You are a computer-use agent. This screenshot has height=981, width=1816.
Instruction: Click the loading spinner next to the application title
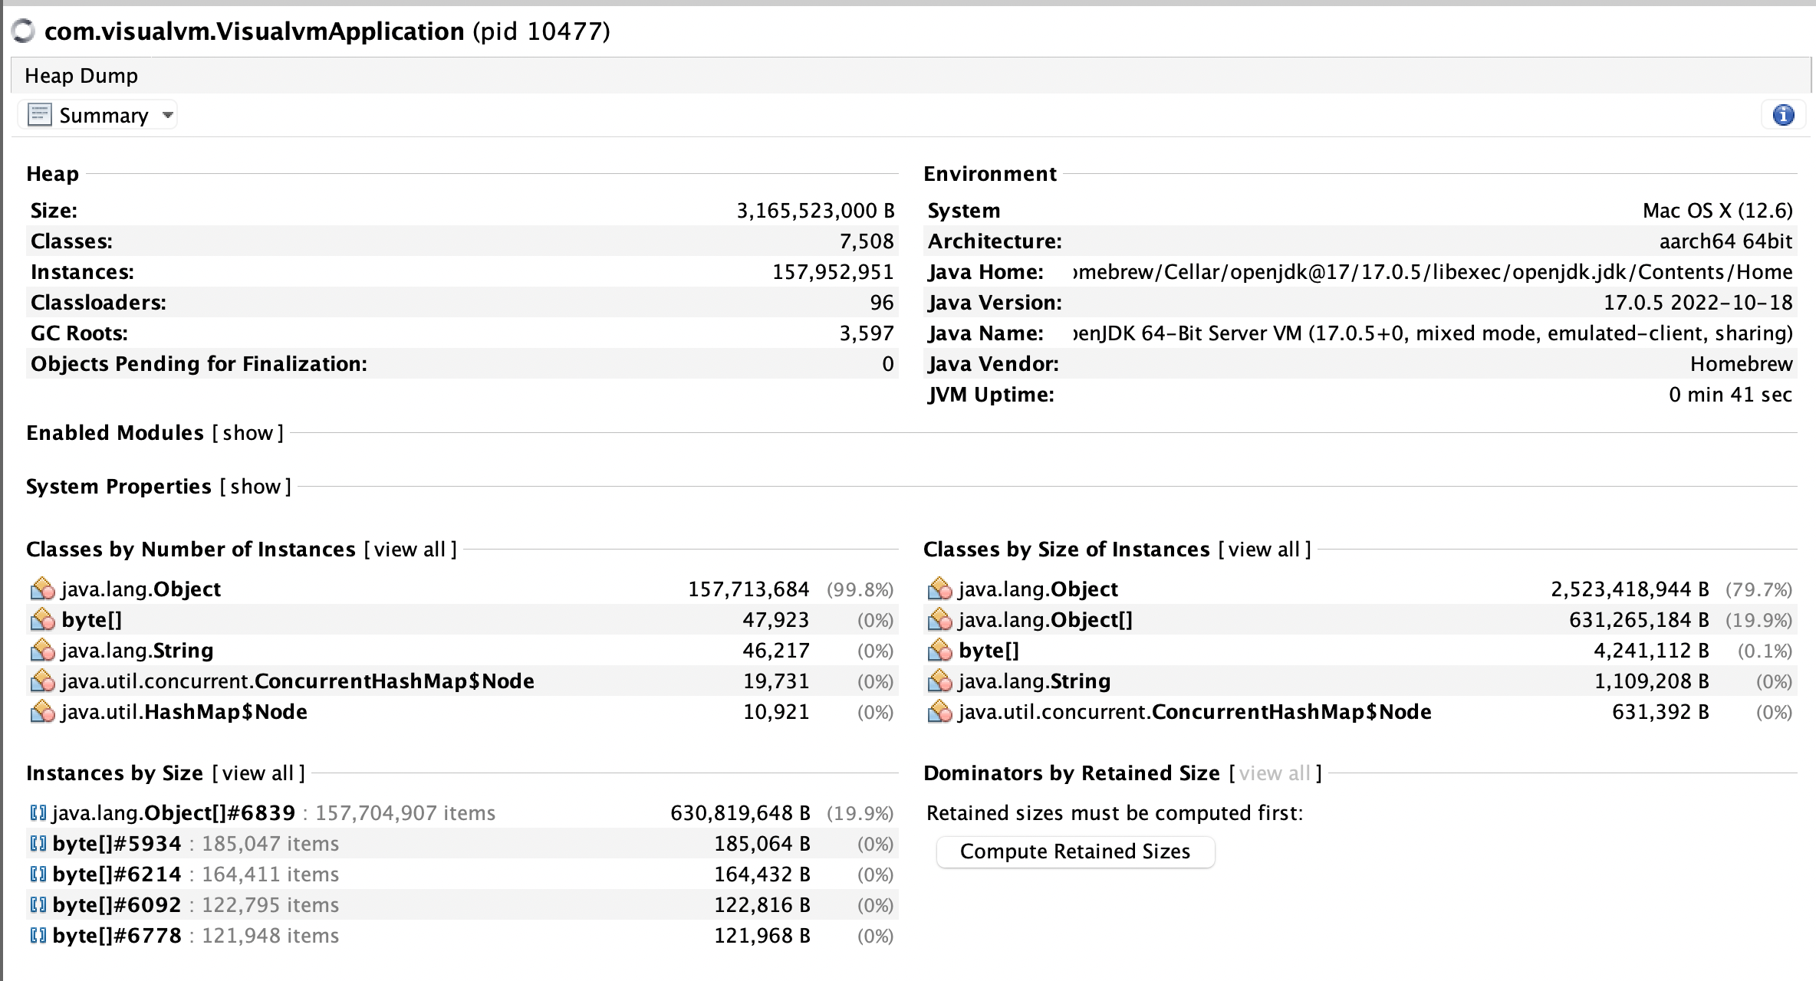coord(25,31)
